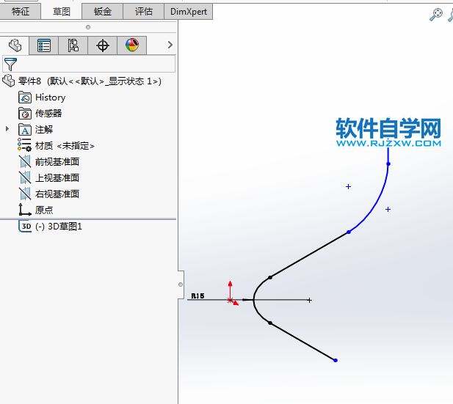Open the 钣金 tab
453x404 pixels.
click(103, 12)
